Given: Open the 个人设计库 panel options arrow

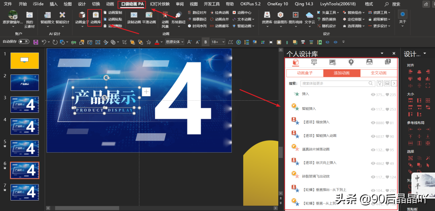Looking at the screenshot, I should [x=382, y=53].
